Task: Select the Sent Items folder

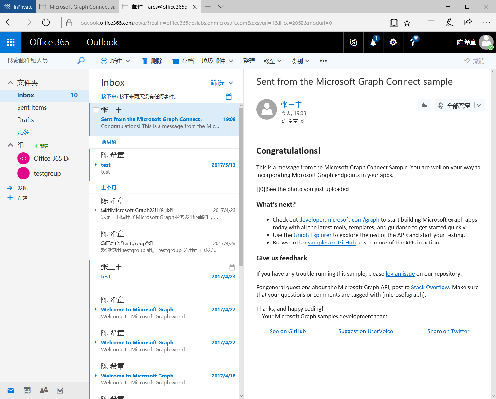Action: tap(32, 108)
